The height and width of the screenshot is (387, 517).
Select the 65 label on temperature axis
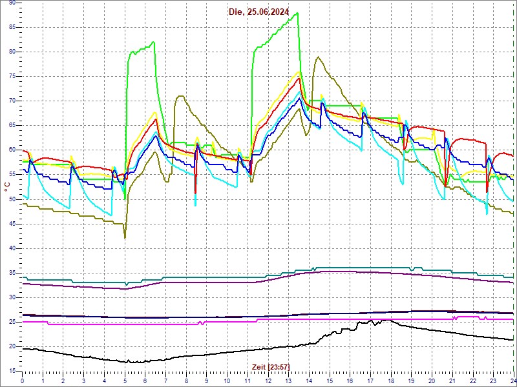(x=12, y=126)
